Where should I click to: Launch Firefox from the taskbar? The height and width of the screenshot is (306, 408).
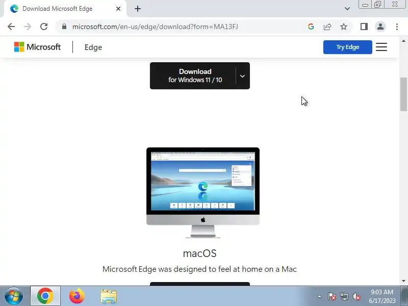pyautogui.click(x=77, y=296)
